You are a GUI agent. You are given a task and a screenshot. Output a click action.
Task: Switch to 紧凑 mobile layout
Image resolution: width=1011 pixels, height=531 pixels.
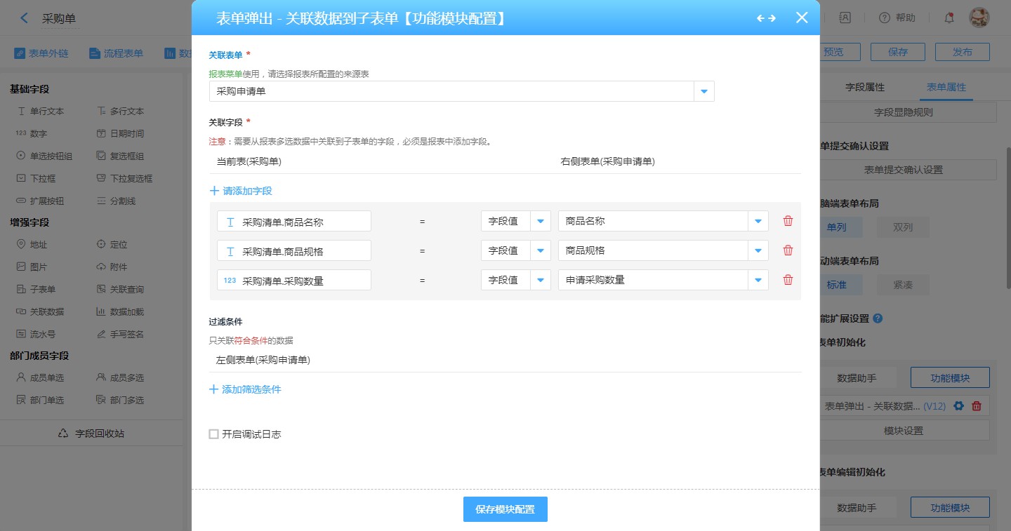point(903,285)
